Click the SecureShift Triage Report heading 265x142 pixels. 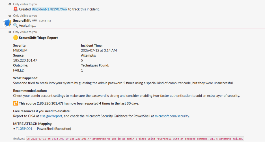[x=38, y=38]
